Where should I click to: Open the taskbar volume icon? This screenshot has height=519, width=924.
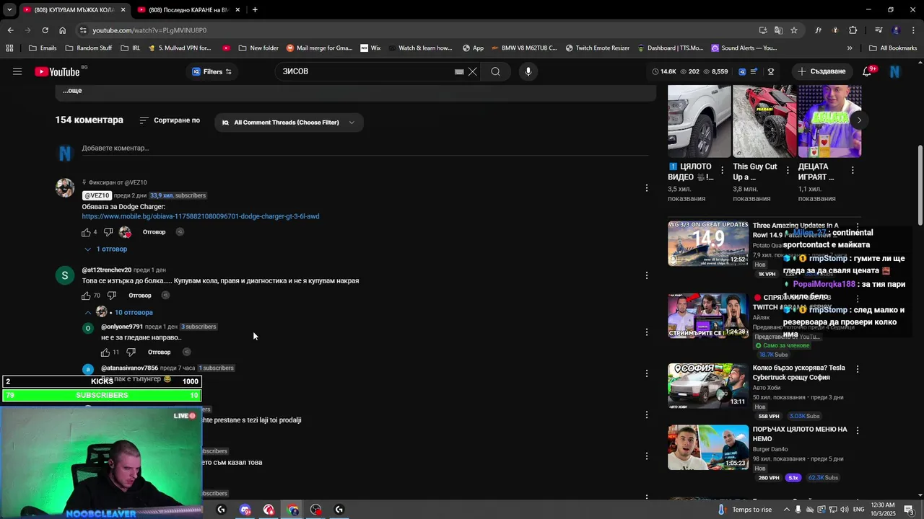click(x=845, y=510)
